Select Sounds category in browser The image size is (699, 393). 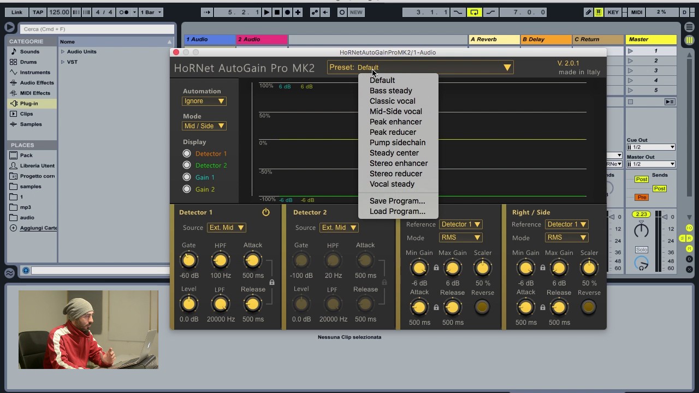(x=29, y=51)
